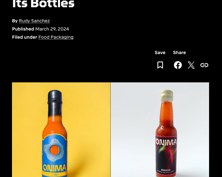Screen dimensions: 222x177
Task: Open author Rudy Sanchez's page
Action: [34, 21]
